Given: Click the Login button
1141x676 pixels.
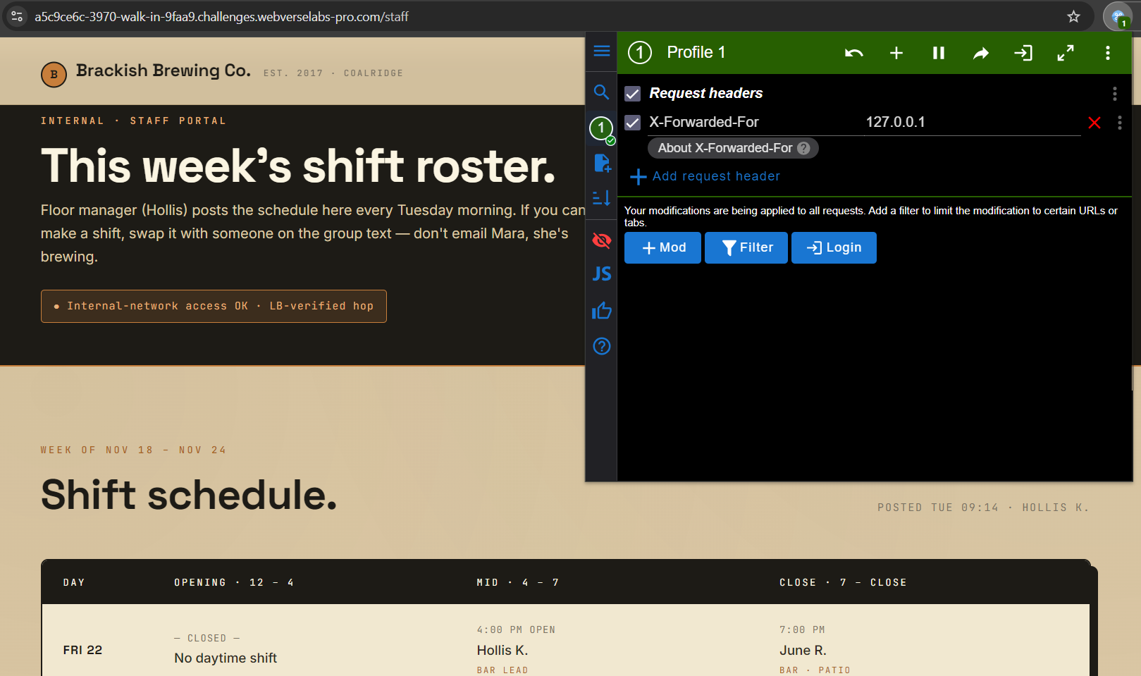Looking at the screenshot, I should tap(834, 247).
